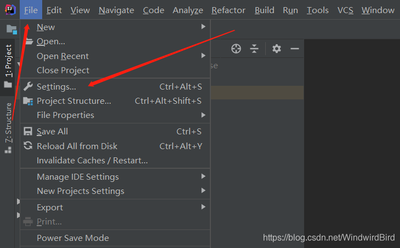
Task: Select Close Project menu entry
Action: [115, 70]
